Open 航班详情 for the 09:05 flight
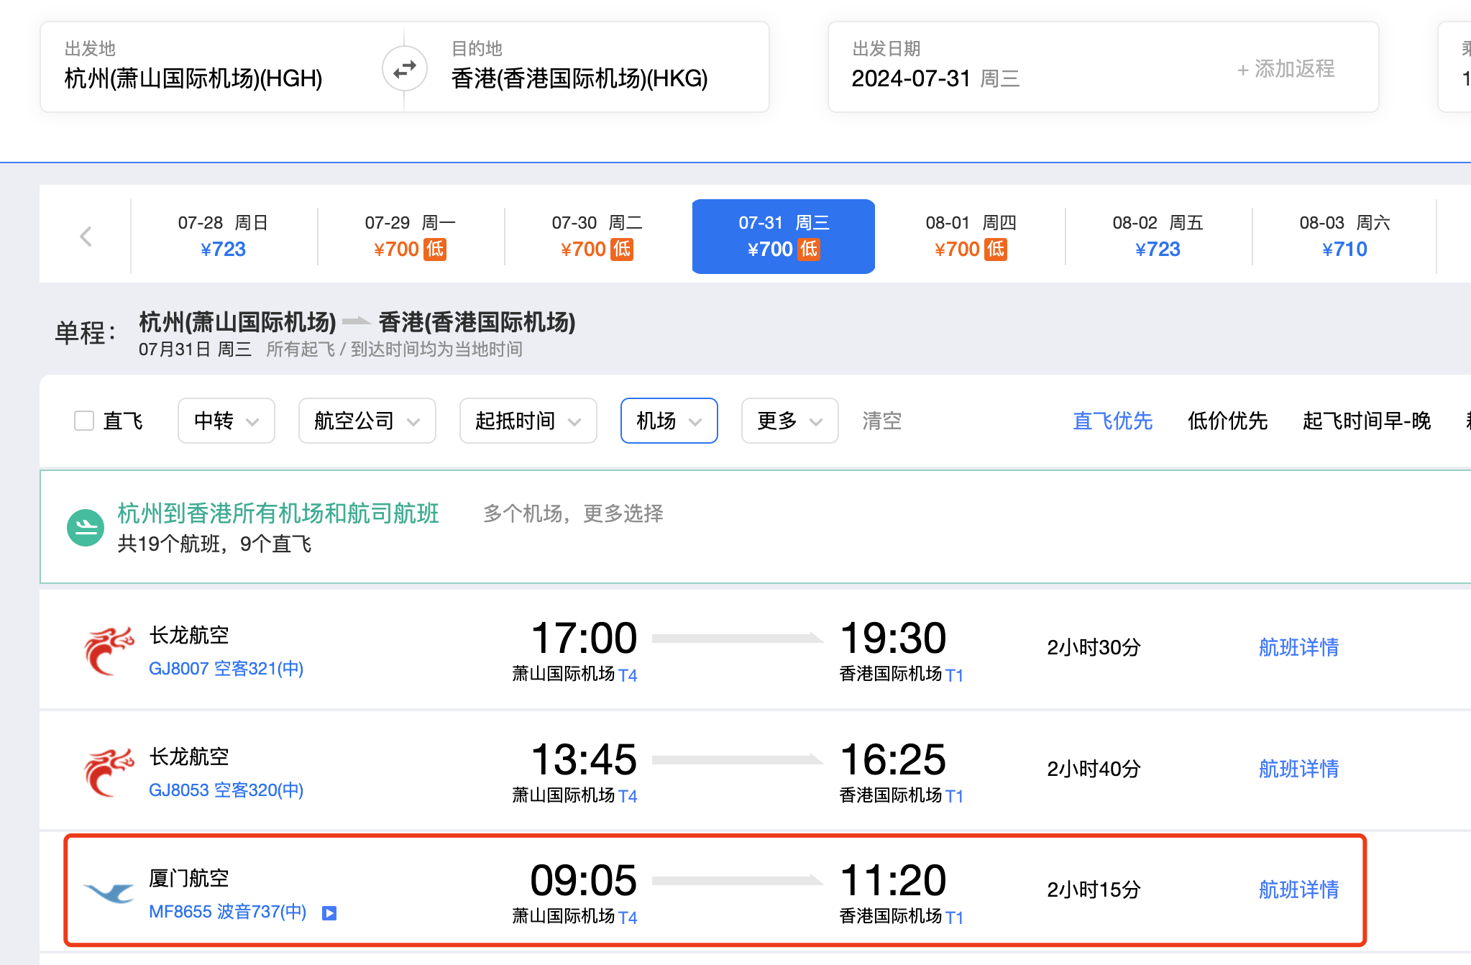 tap(1298, 889)
